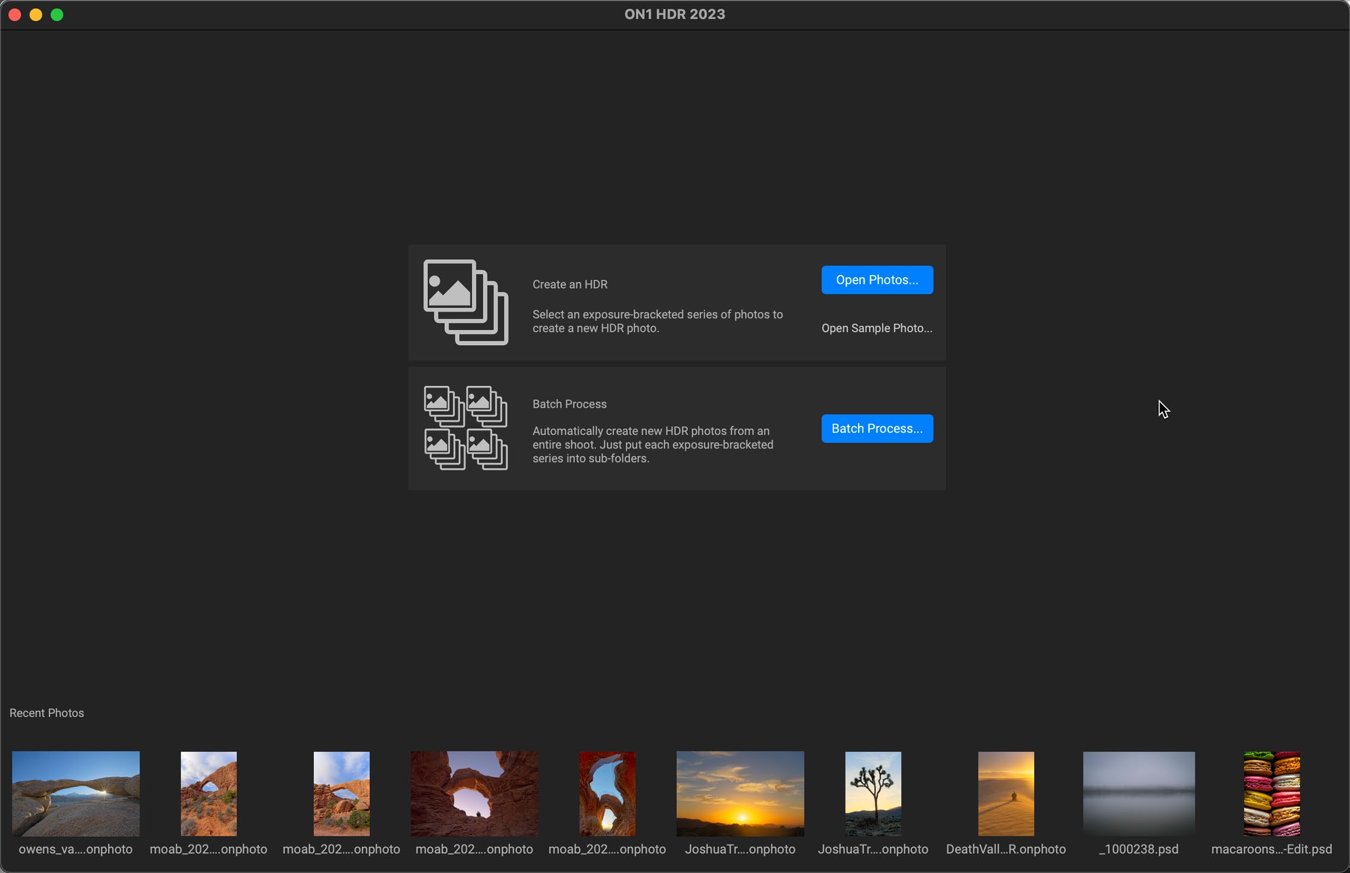
Task: Close the ON1 HDR 2023 window
Action: click(15, 15)
